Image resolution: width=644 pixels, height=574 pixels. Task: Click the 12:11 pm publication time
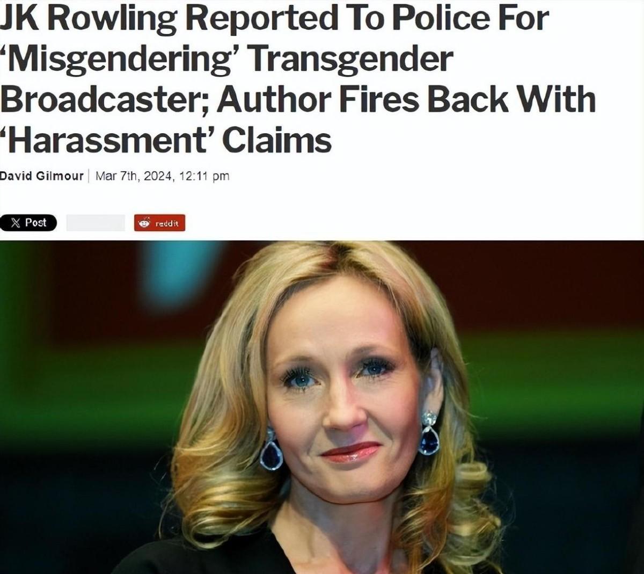pyautogui.click(x=203, y=176)
